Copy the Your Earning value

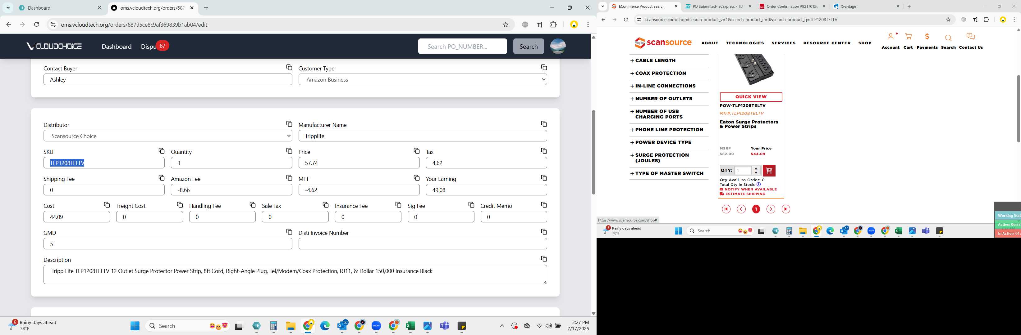[544, 178]
